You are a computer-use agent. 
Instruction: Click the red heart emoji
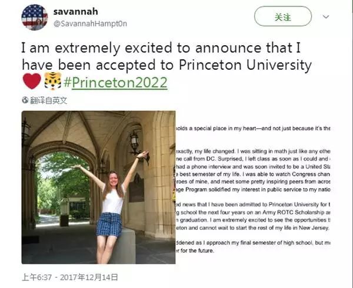click(31, 81)
